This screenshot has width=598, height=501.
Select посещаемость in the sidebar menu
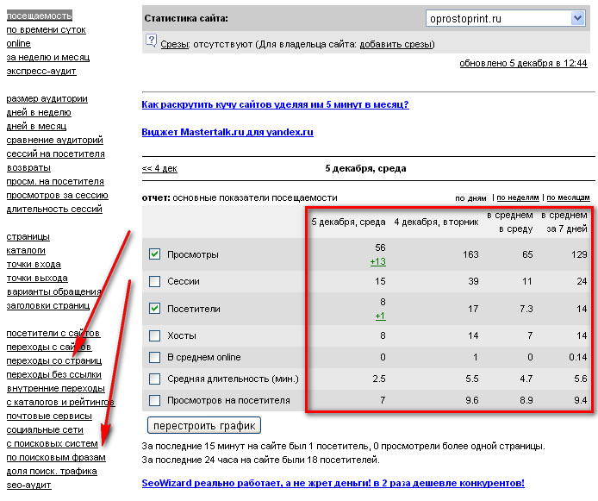tap(40, 16)
